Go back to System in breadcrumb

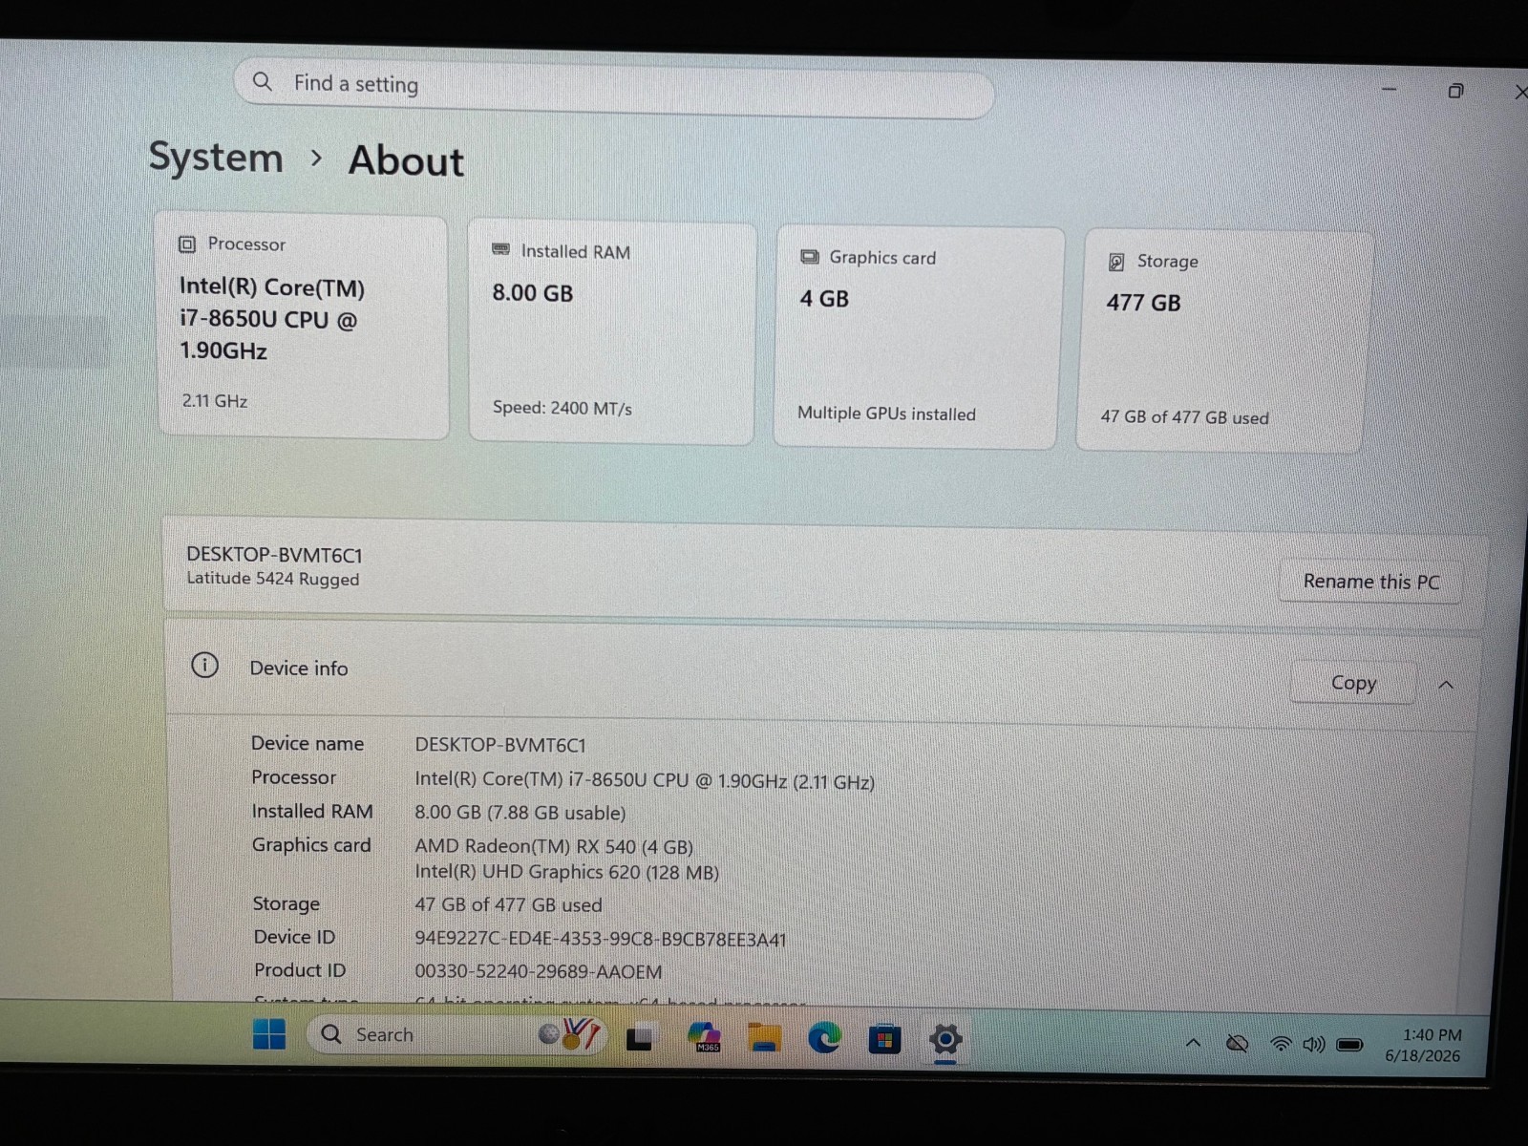pos(216,158)
